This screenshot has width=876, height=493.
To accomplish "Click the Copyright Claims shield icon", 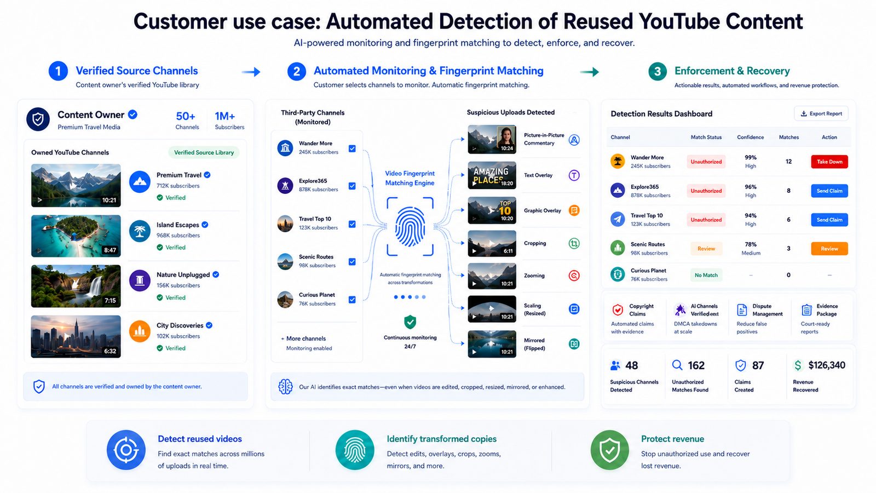I will coord(618,310).
